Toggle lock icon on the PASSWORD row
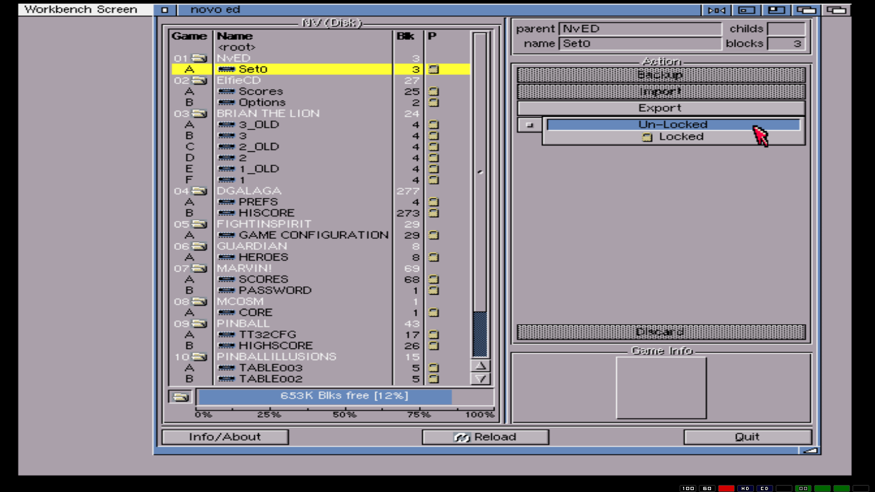The image size is (875, 492). tap(434, 290)
